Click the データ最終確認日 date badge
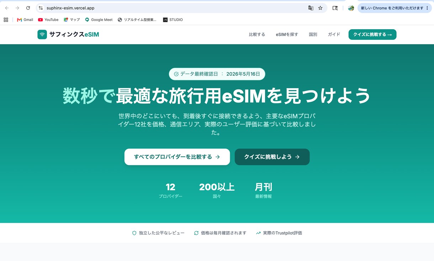The width and height of the screenshot is (434, 261). 217,74
